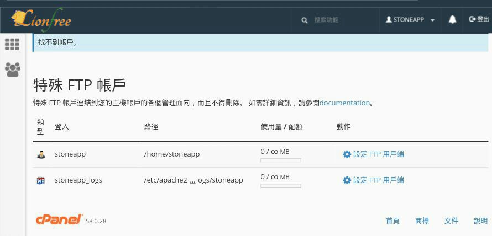Sort by 使用量 / 配額 column header

click(281, 127)
